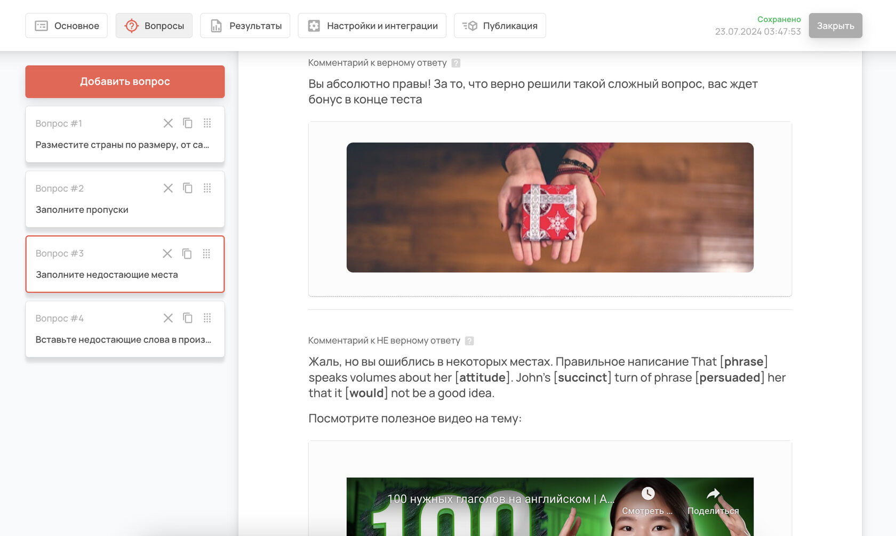This screenshot has height=536, width=896.
Task: Click Share on the embedded video
Action: [x=713, y=501]
